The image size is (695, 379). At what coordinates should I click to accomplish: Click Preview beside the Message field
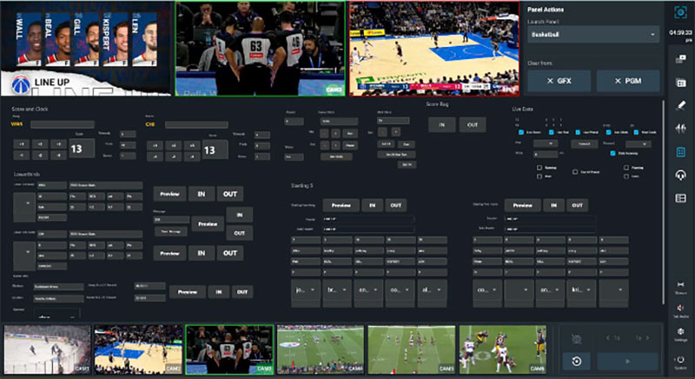coord(208,224)
